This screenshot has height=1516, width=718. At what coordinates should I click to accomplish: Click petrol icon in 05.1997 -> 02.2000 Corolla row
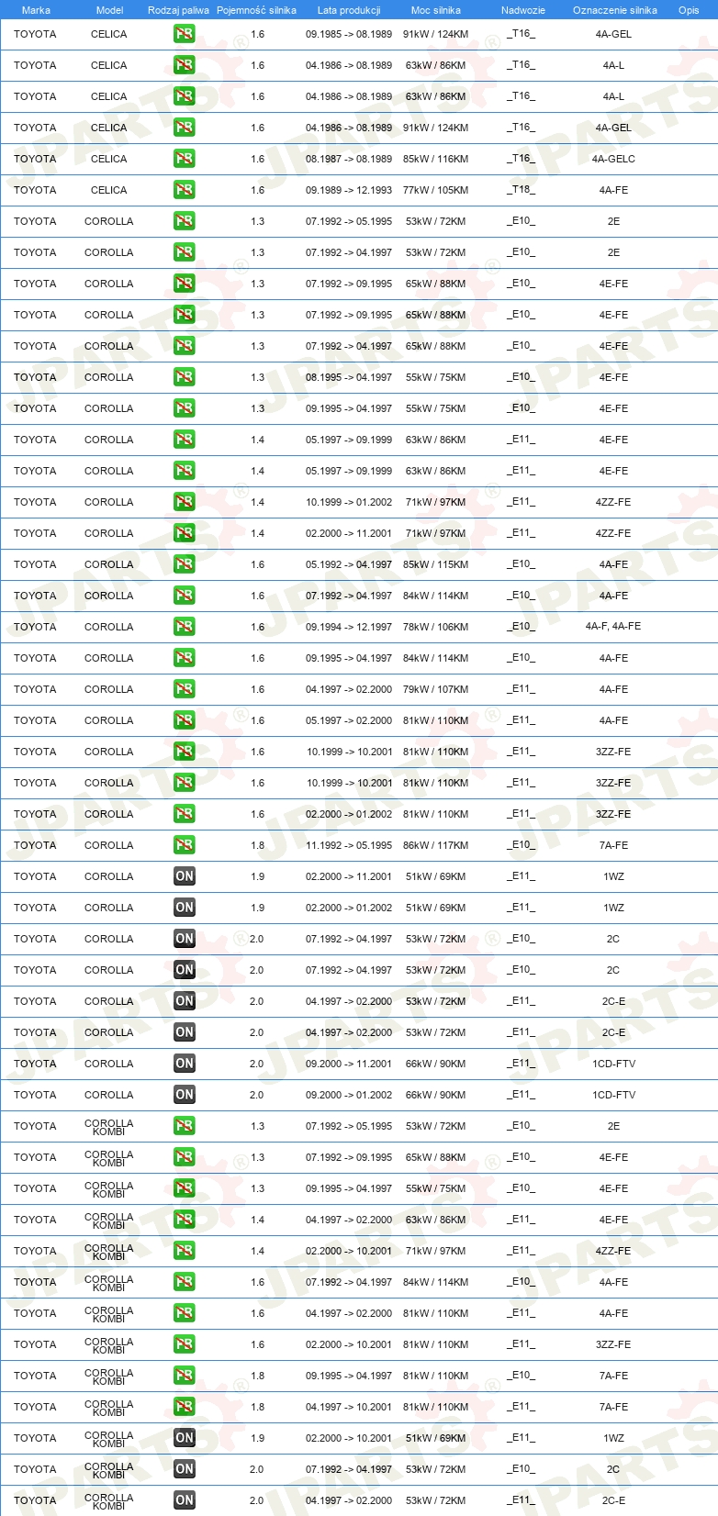[185, 720]
